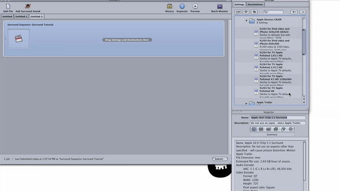Image resolution: width=340 pixels, height=191 pixels.
Task: Switch to the Untitled 2 batch tab
Action: [21, 16]
